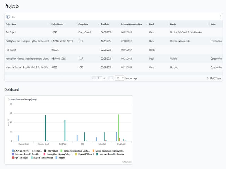Open the three-dot grid options menu
Image resolution: width=226 pixels, height=169 pixels.
(220, 17)
